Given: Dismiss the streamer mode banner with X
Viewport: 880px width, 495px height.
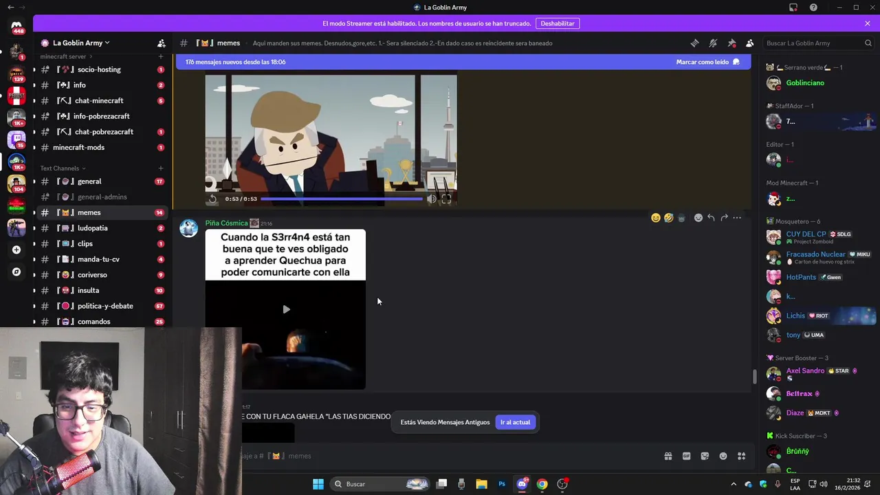Looking at the screenshot, I should (868, 23).
